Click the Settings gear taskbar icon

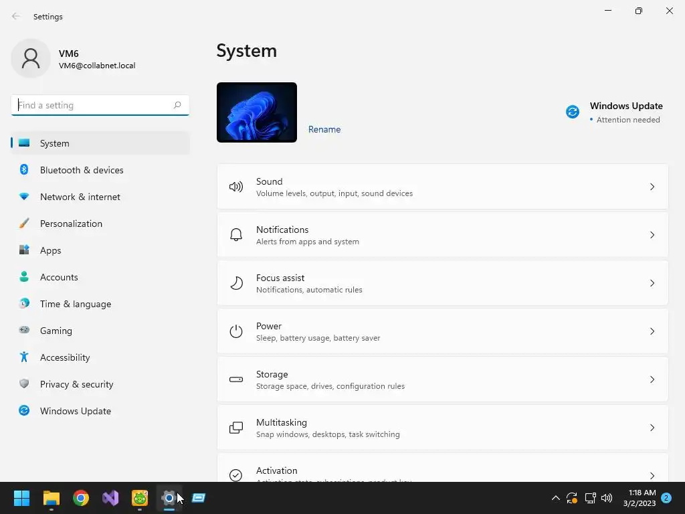(169, 498)
